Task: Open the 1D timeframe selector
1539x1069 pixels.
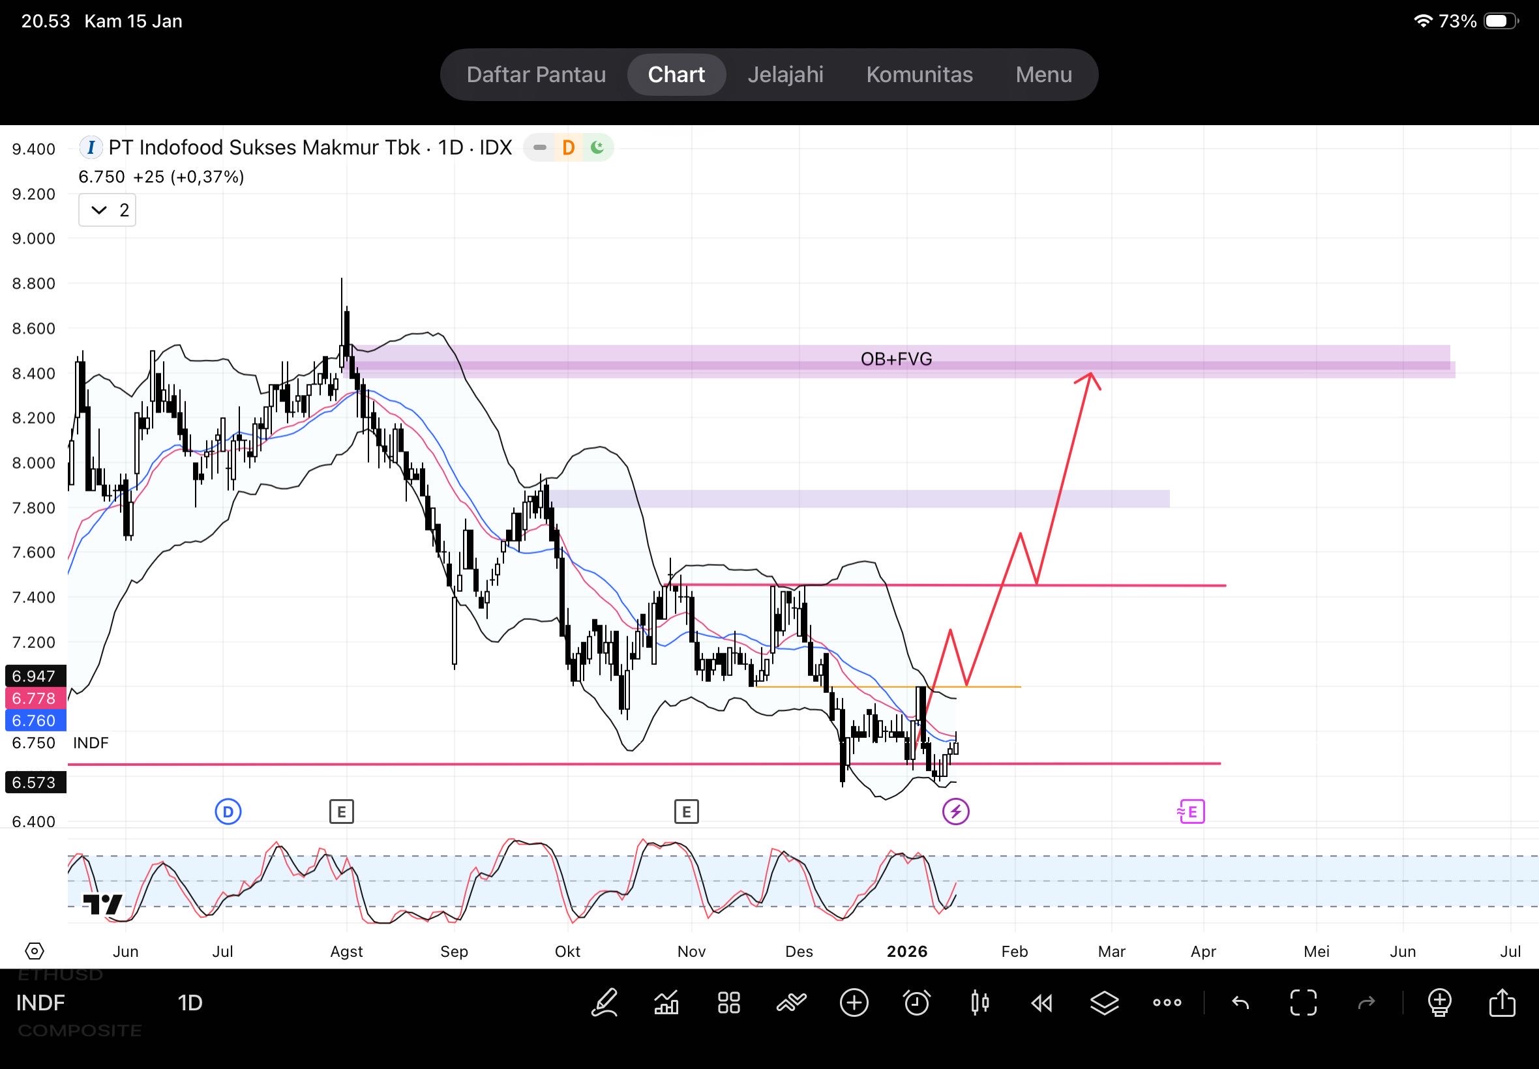Action: pos(190,1003)
